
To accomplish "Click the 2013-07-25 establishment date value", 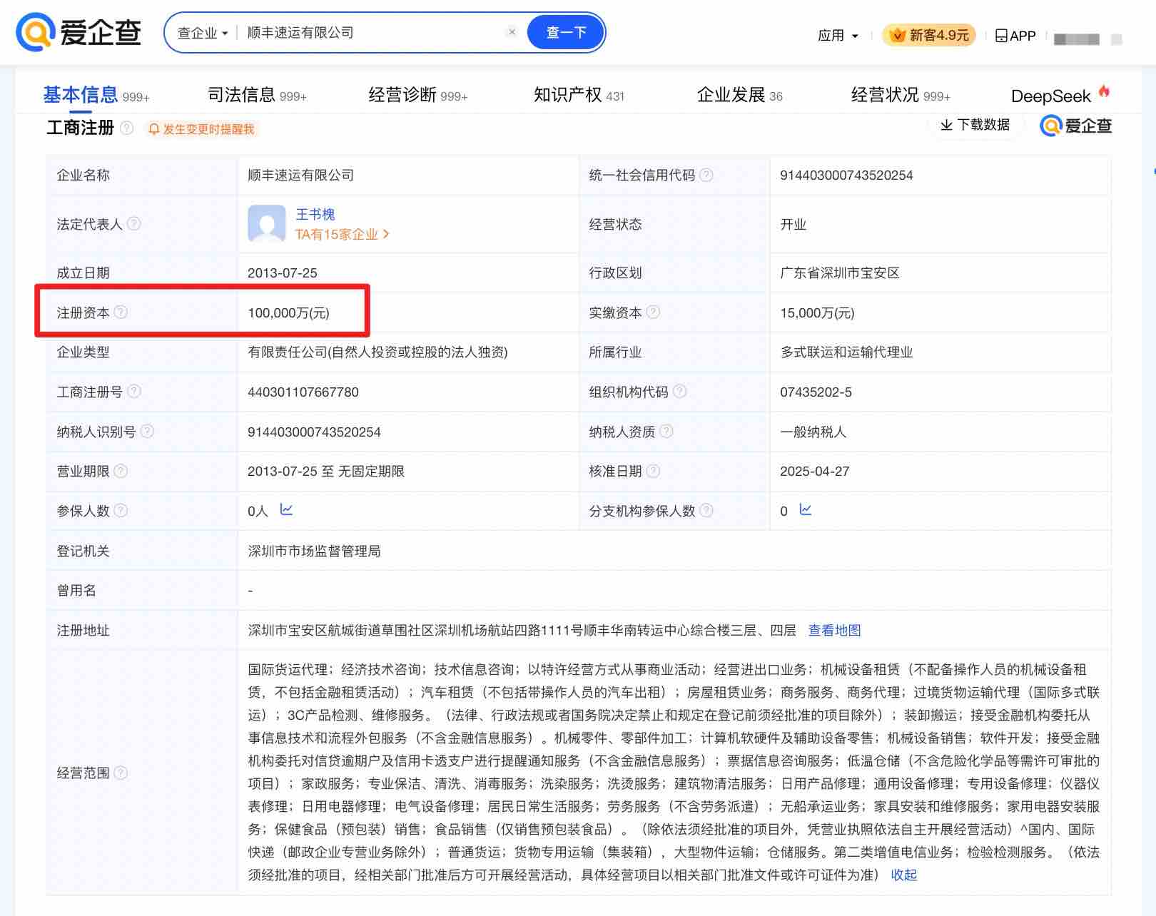I will click(283, 273).
